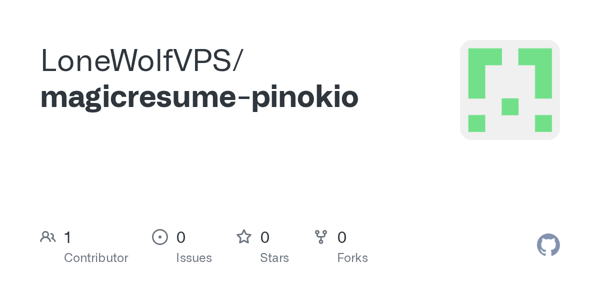This screenshot has height=300, width=600.
Task: Select the Forks label text
Action: coord(352,258)
